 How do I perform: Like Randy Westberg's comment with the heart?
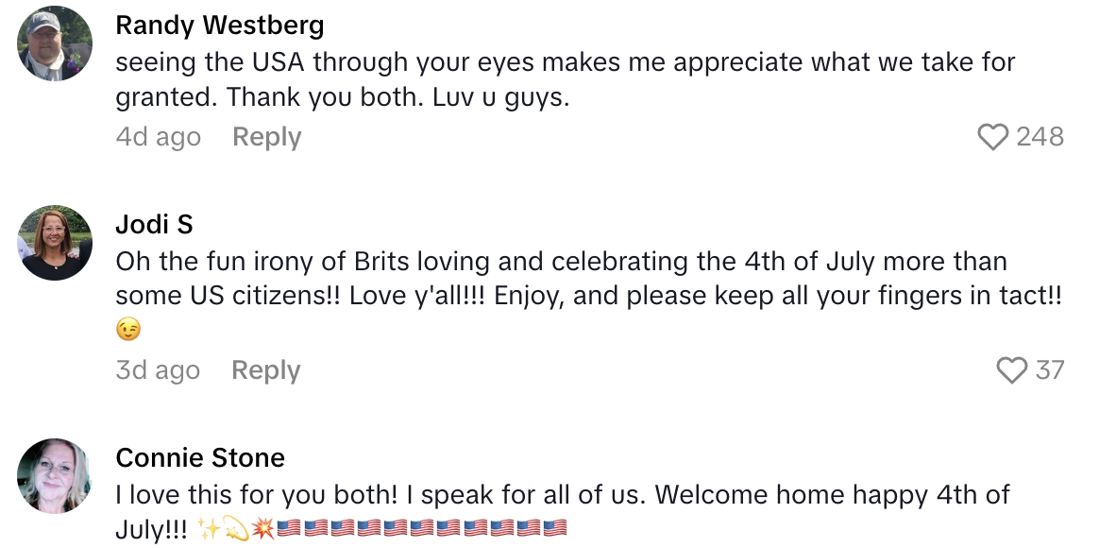(x=993, y=138)
